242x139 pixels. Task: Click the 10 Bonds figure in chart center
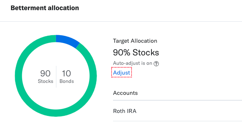click(66, 77)
